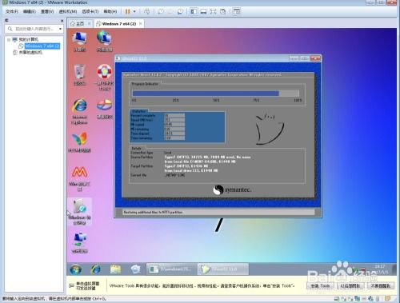Image resolution: width=400 pixels, height=303 pixels.
Task: Open the power options arrow beside pause
Action: (x=134, y=11)
